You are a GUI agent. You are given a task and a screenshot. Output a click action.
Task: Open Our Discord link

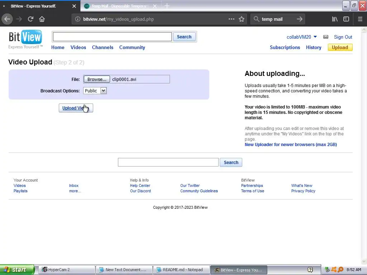[x=140, y=191]
